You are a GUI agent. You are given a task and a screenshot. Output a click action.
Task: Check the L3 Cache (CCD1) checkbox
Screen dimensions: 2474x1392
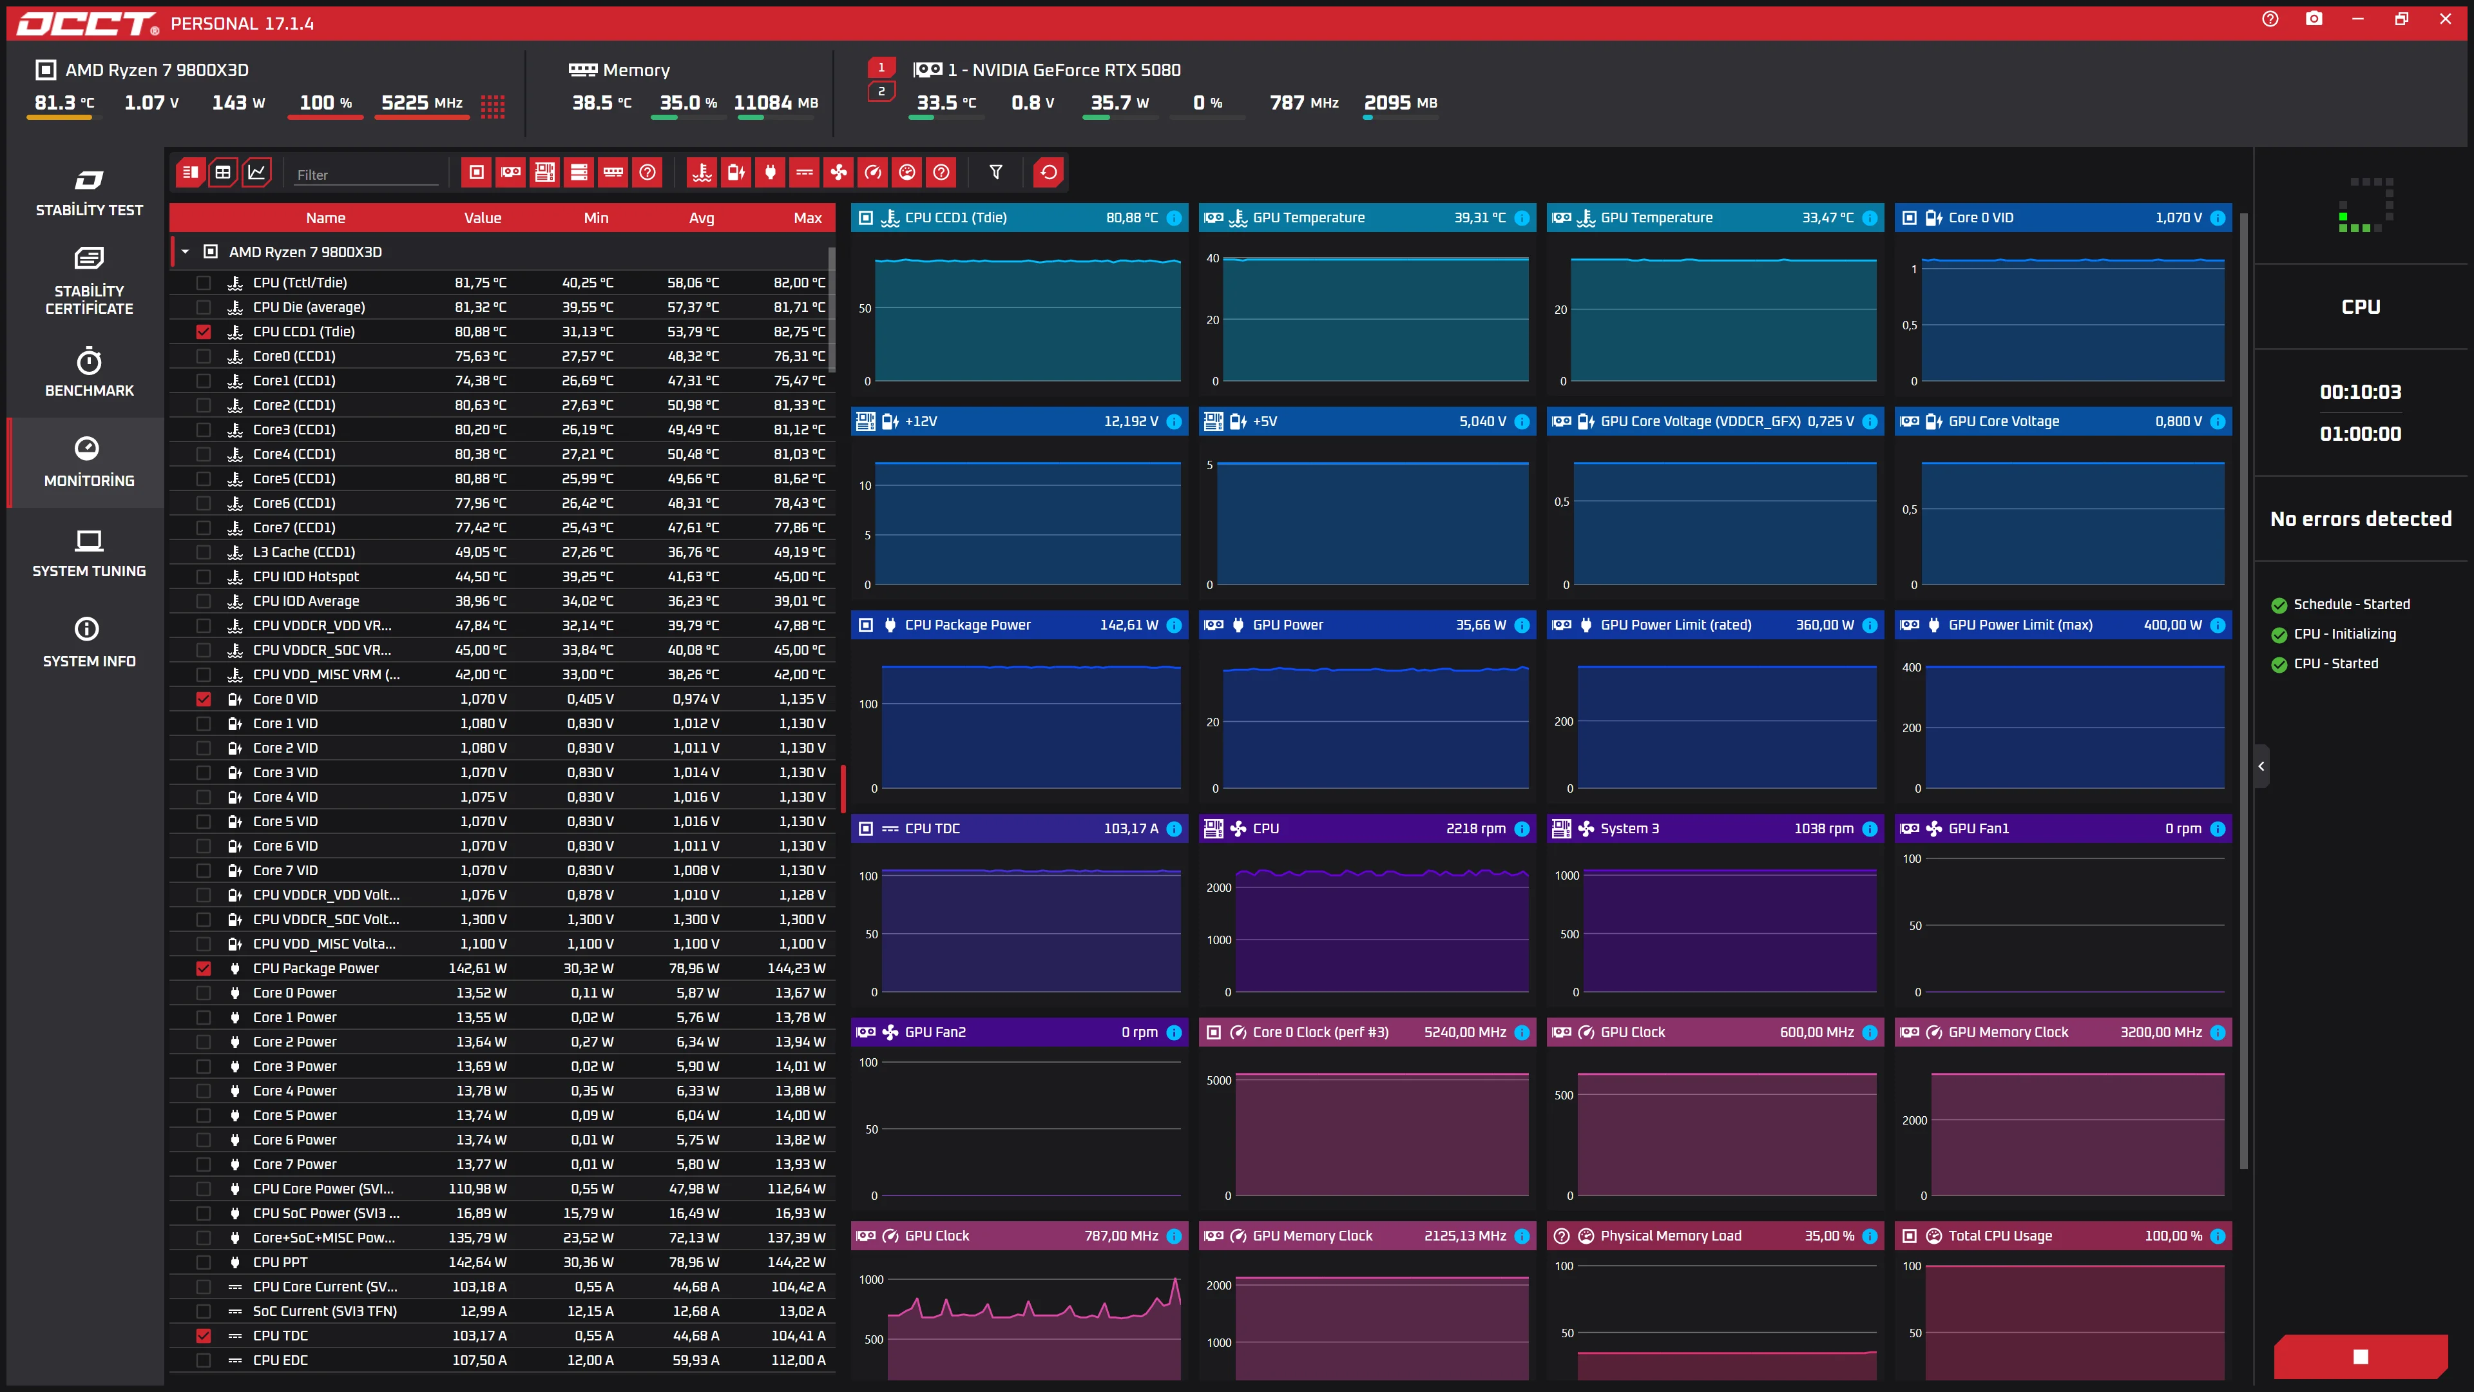(204, 552)
